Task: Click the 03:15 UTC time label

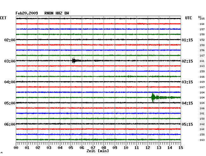Action: 187,82
